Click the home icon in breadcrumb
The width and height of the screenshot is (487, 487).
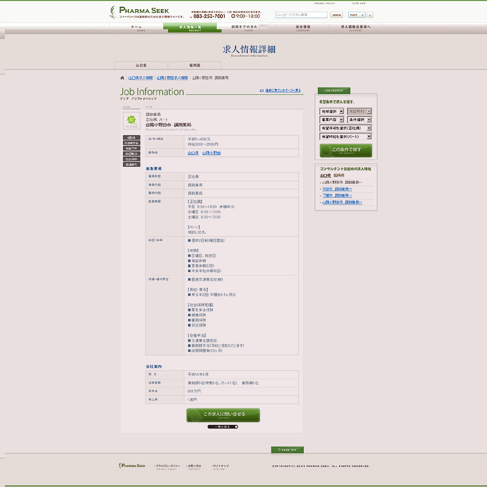click(x=122, y=78)
